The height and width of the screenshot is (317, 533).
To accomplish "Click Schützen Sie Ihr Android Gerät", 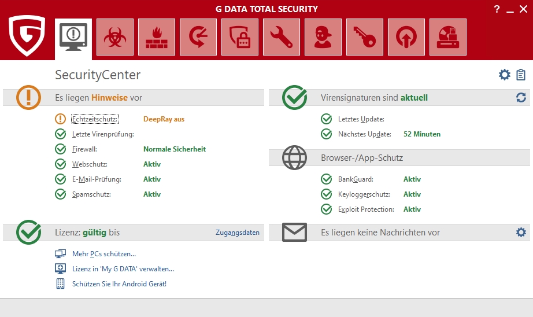I will (x=119, y=283).
